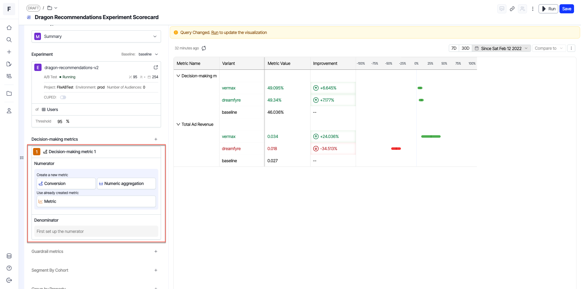
Task: Click the DRAFT status badge
Action: [33, 8]
